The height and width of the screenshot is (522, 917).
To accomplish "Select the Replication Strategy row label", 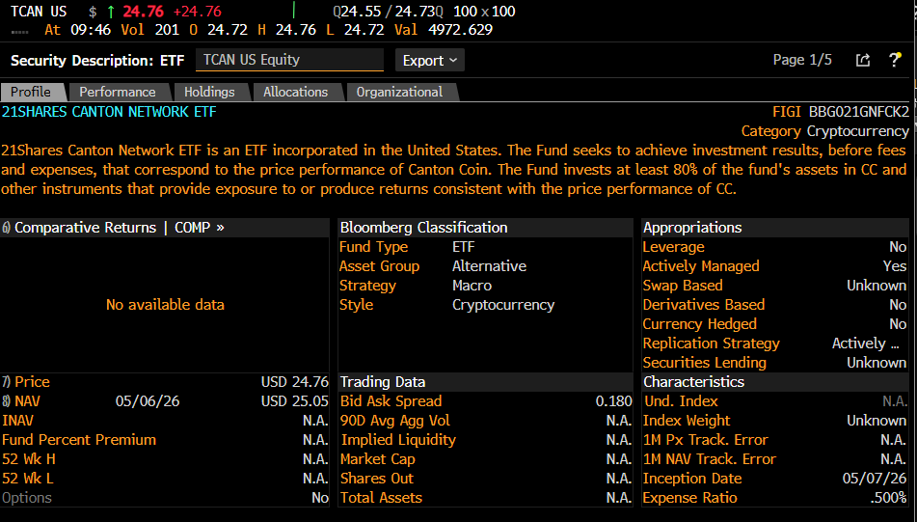I will [x=712, y=343].
